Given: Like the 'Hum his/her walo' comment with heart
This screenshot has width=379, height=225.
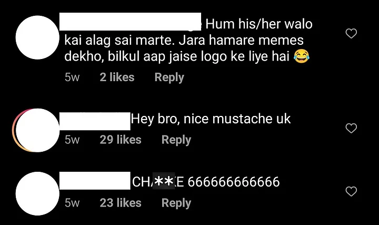Looking at the screenshot, I should pyautogui.click(x=351, y=33).
